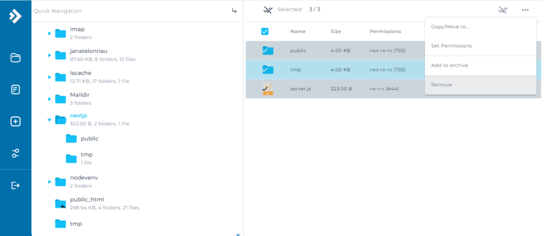Sort by the Size column header
Viewport: 544px width, 236px height.
pos(336,31)
